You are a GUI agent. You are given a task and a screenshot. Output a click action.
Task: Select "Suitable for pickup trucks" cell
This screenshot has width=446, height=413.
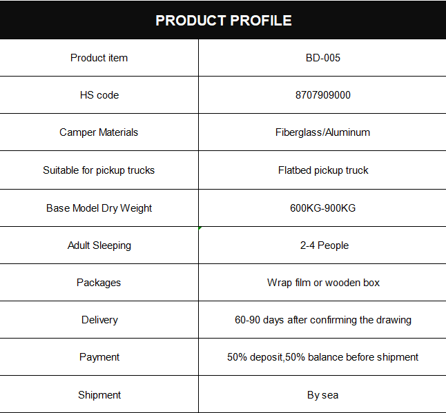click(x=99, y=170)
